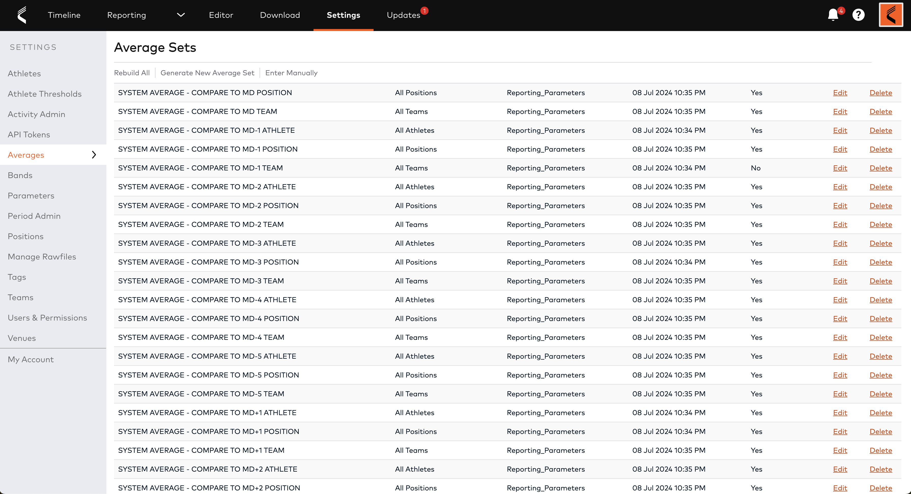Delete the COMPARE TO MD-1 TEAM row
The width and height of the screenshot is (911, 494).
(880, 168)
